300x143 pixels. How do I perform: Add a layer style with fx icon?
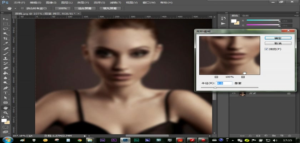point(250,136)
